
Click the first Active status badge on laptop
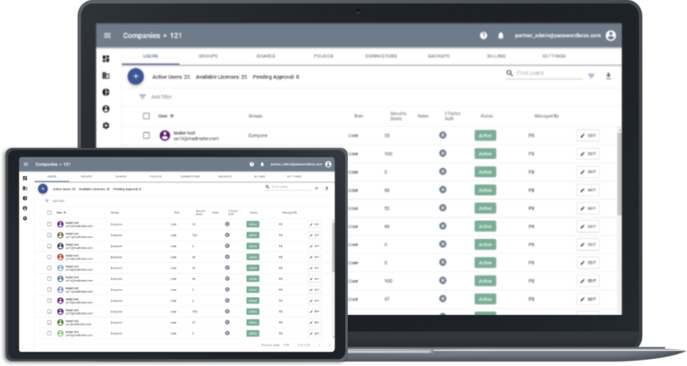(485, 135)
